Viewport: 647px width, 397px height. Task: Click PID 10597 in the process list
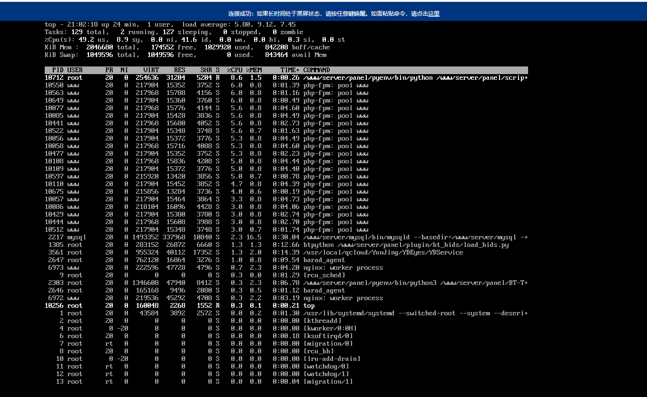[x=54, y=176]
